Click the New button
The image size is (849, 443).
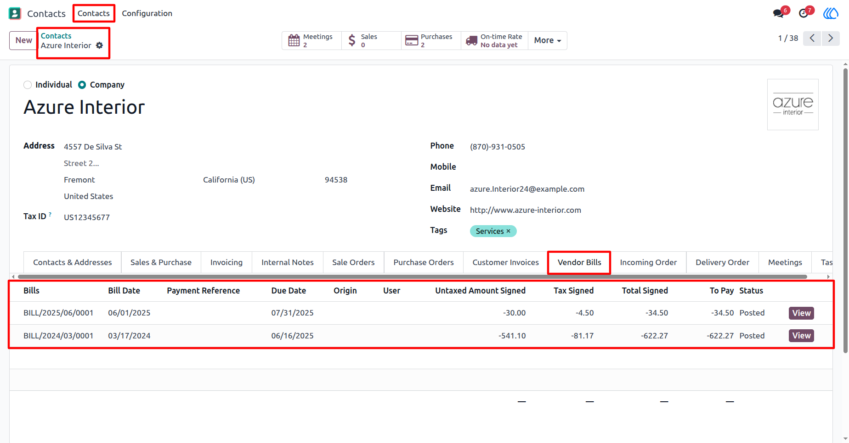[23, 40]
